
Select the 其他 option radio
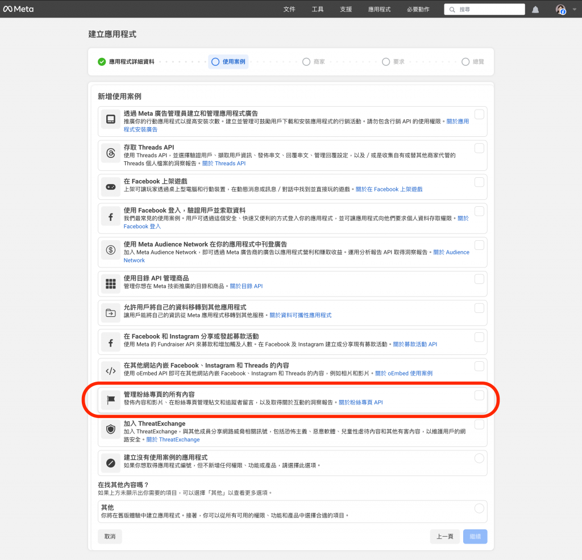[479, 508]
